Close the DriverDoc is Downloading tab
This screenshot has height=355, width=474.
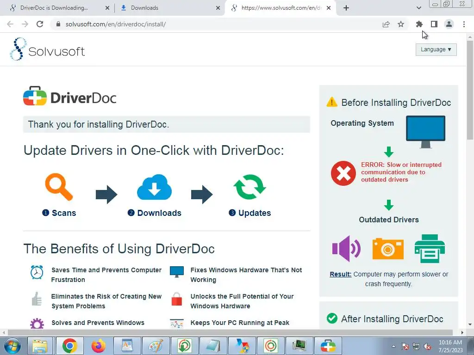[x=107, y=8]
